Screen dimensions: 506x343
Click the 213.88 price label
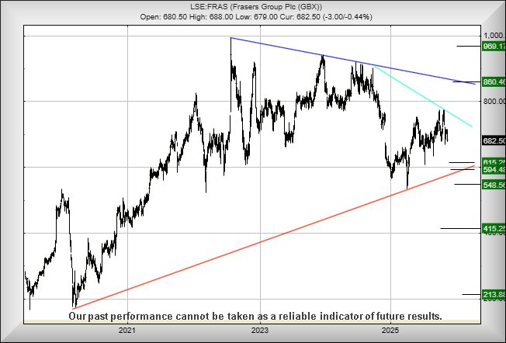(x=493, y=295)
